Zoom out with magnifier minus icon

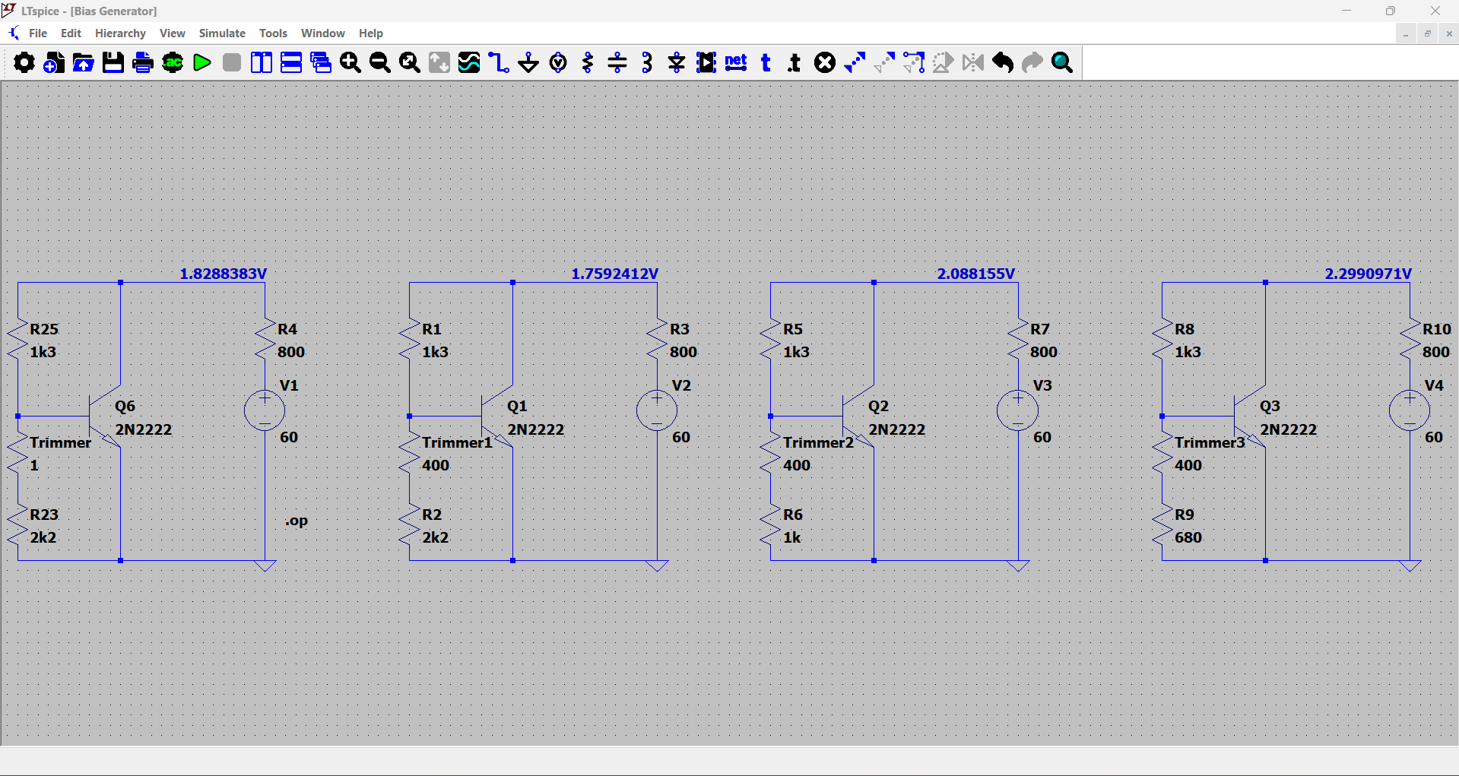pos(380,62)
